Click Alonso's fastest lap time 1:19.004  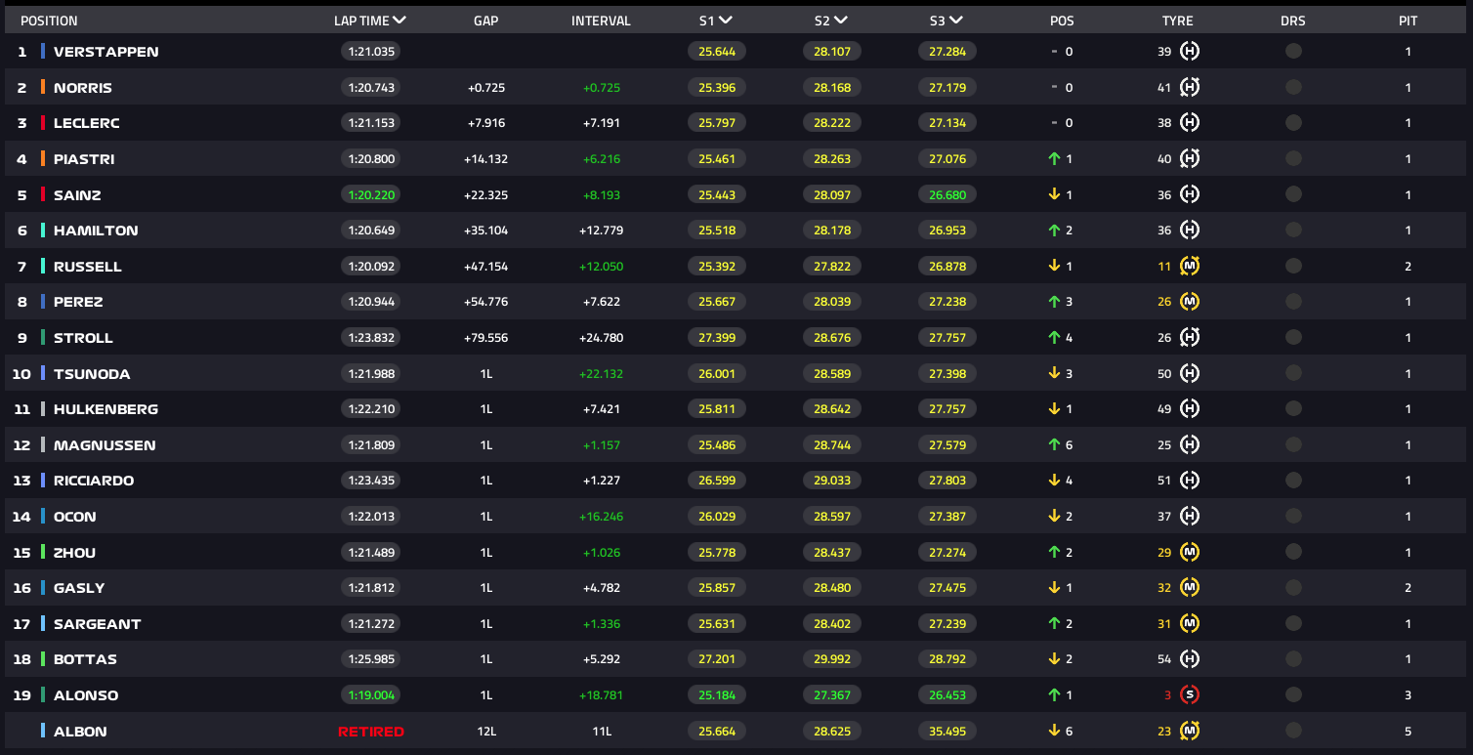click(370, 695)
